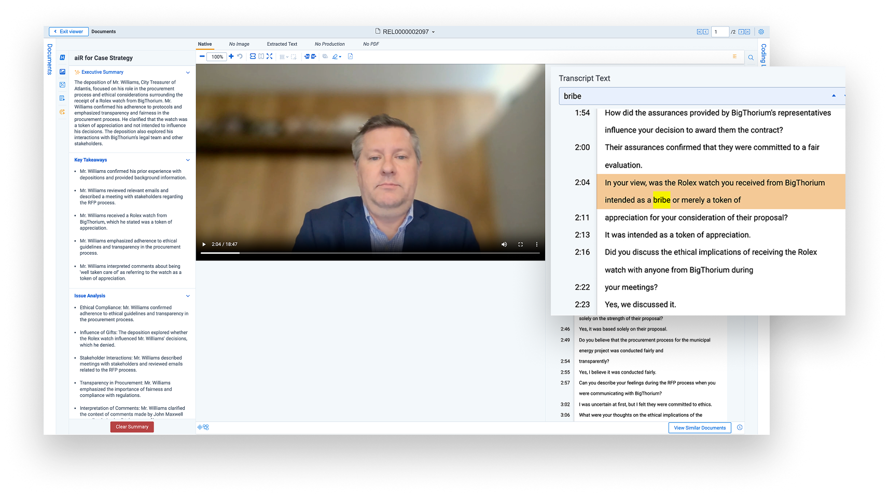Zoom in using the plus icon
This screenshot has width=889, height=496.
[231, 57]
